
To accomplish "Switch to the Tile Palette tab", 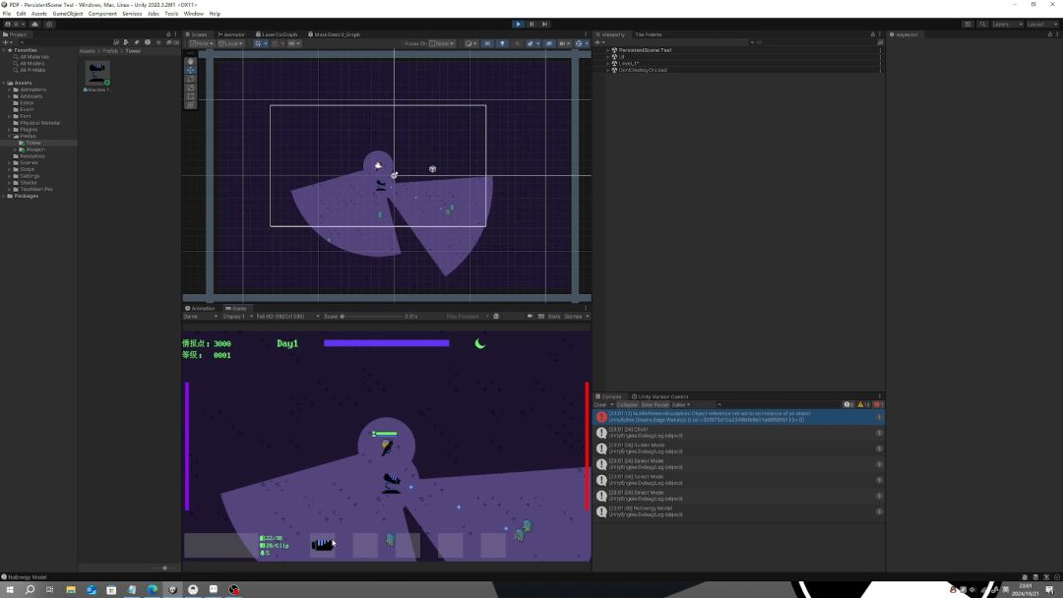I will coord(648,34).
